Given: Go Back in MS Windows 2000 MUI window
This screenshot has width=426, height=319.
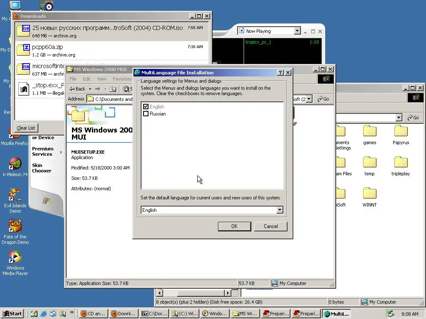Looking at the screenshot, I should point(77,89).
